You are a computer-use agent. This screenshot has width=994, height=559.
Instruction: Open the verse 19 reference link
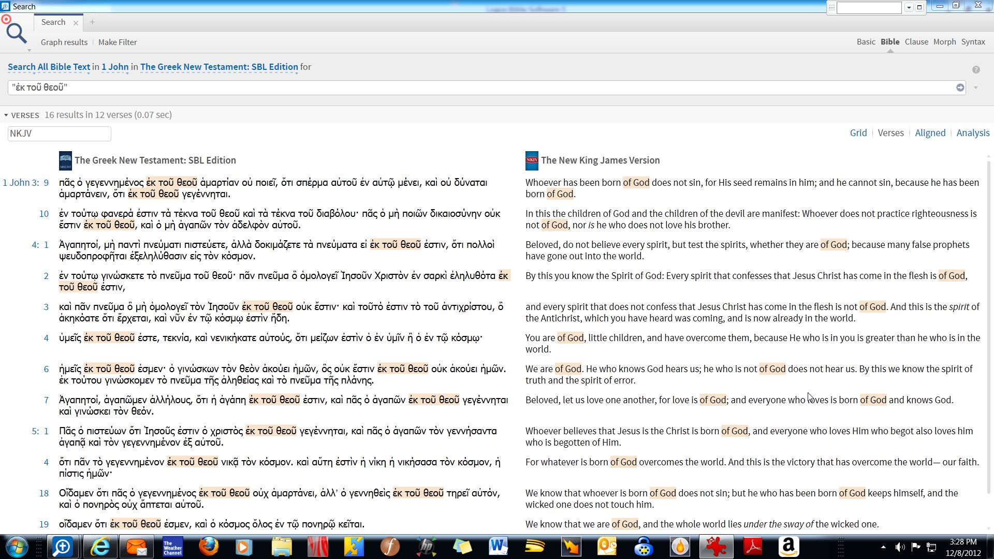click(44, 524)
